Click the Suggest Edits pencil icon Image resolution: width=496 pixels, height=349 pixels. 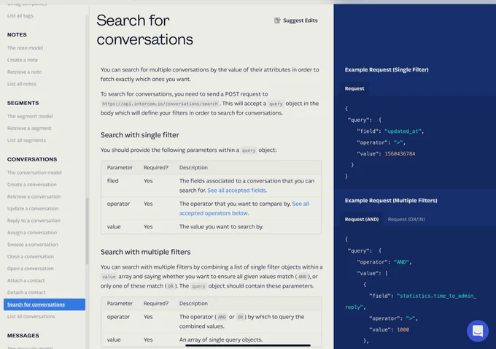[x=277, y=20]
